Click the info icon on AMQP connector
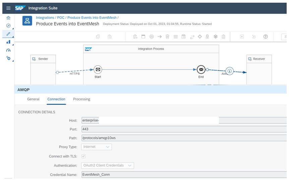289x180 pixels. tap(229, 71)
